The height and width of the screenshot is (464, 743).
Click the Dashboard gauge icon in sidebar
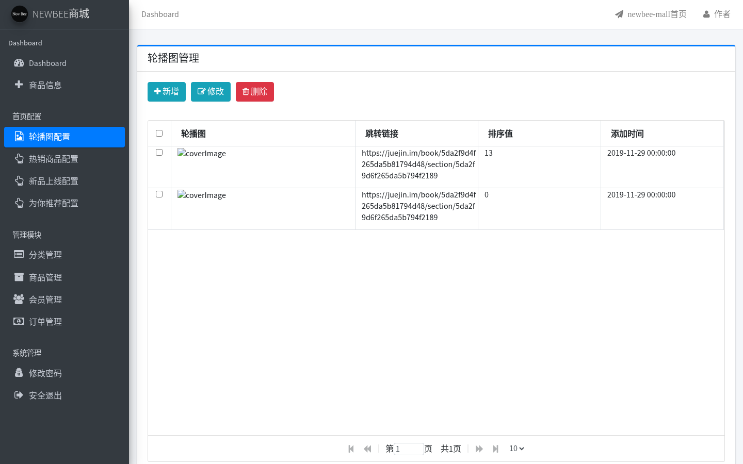tap(19, 63)
